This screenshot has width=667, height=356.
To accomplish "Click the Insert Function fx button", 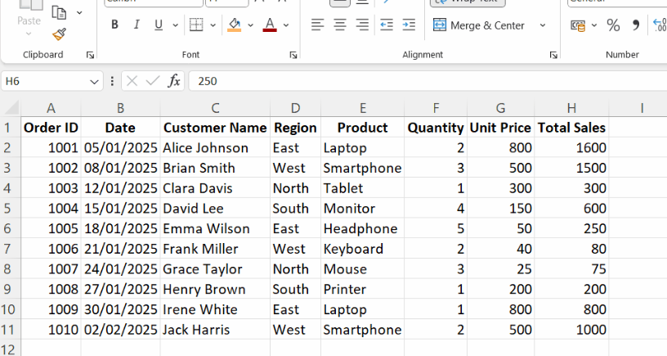I will click(x=174, y=81).
